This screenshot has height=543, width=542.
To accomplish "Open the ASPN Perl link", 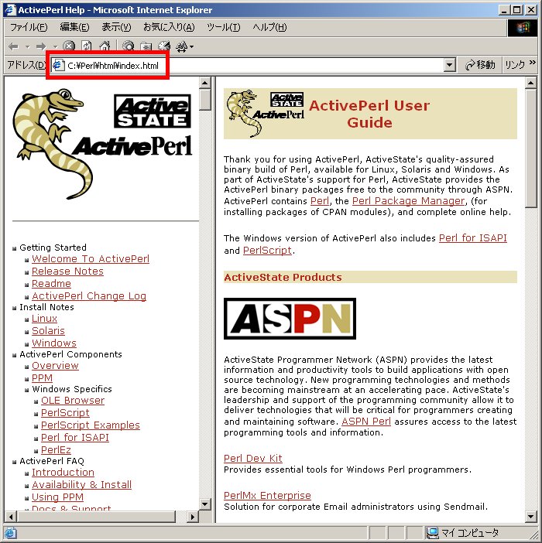I will click(x=366, y=422).
